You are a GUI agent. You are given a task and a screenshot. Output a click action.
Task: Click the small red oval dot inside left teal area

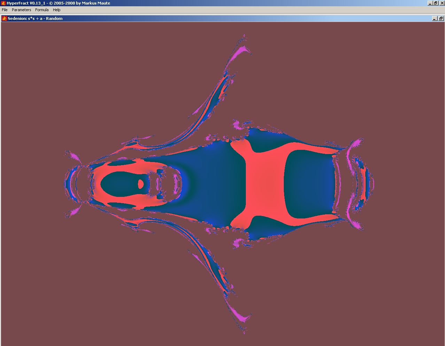click(x=141, y=184)
